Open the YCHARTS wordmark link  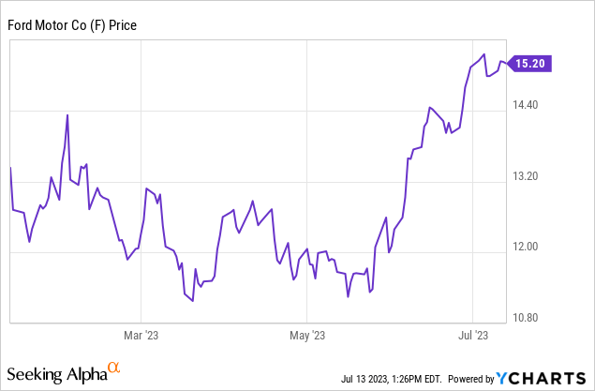point(549,378)
